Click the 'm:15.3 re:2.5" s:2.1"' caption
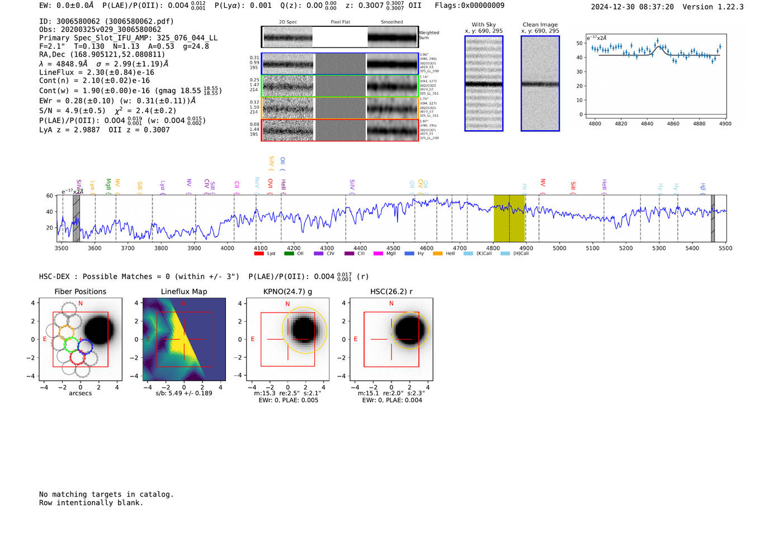The image size is (783, 533). [287, 393]
